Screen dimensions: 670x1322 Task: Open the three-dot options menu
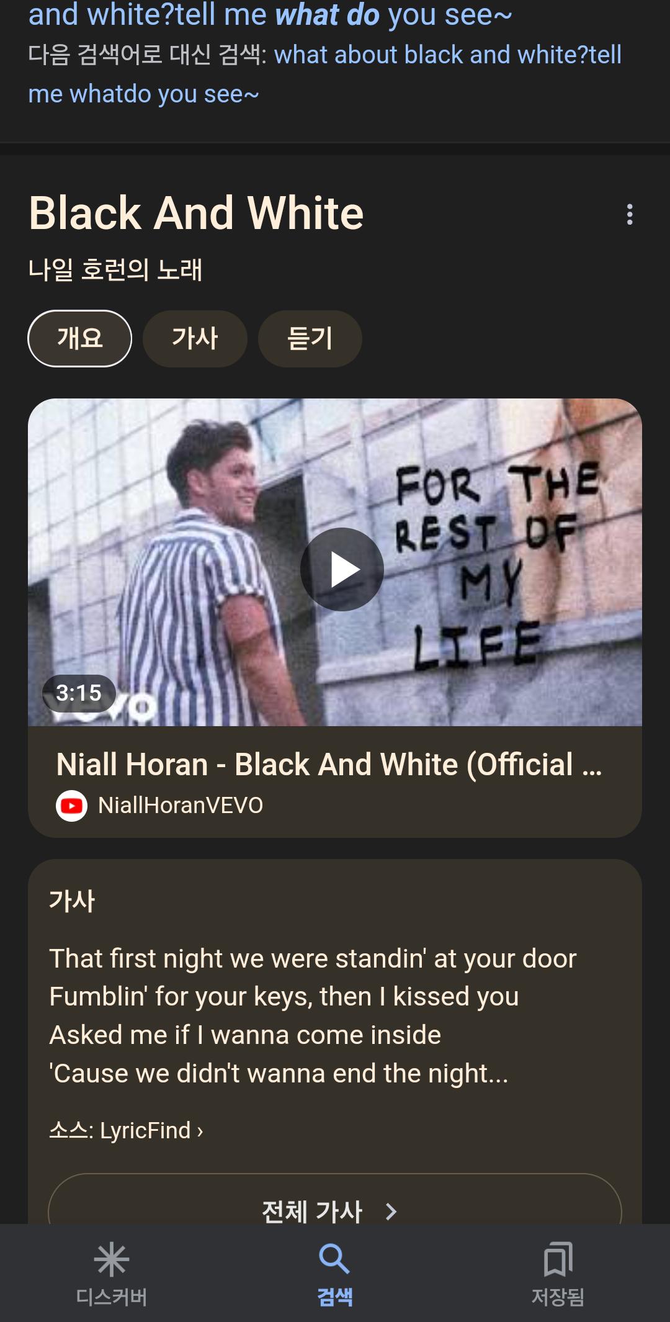(x=630, y=214)
